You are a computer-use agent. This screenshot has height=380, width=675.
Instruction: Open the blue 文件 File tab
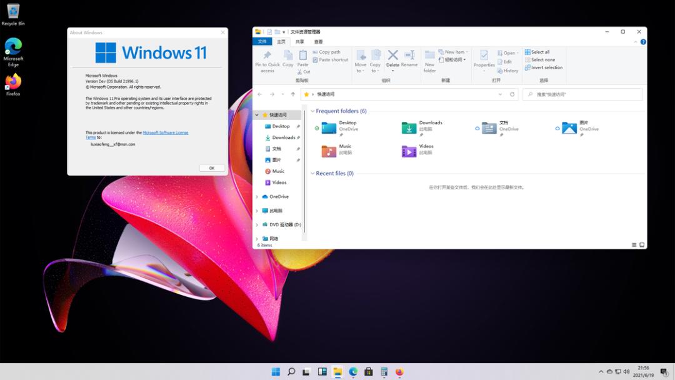tap(262, 42)
